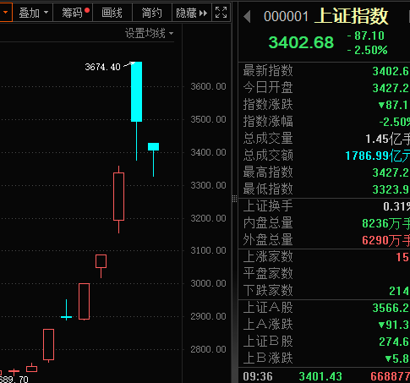
Task: Select the 画线 draw line tool
Action: (112, 13)
